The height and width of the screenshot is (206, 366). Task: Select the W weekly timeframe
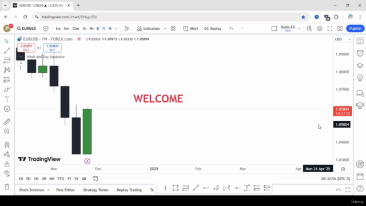[104, 29]
